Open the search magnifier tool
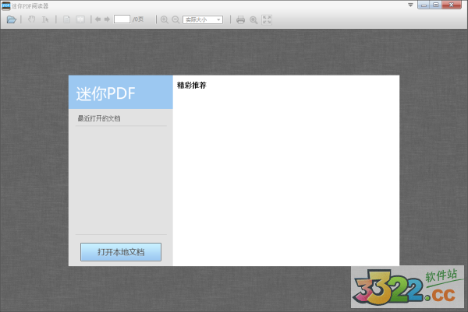The image size is (468, 312). [x=253, y=20]
